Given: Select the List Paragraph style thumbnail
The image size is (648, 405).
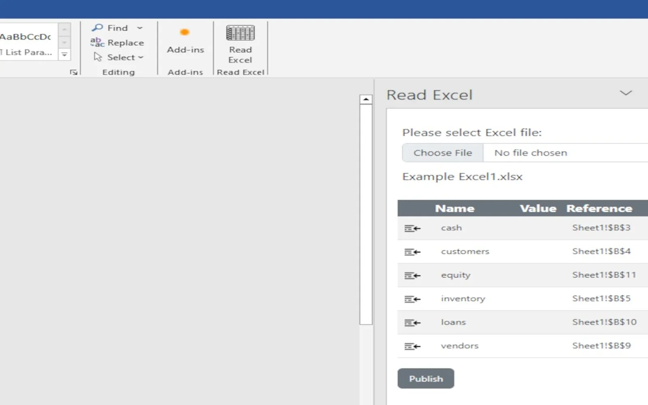Looking at the screenshot, I should pos(28,42).
